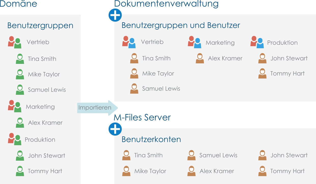
Task: Select the Vertrieb group icon in Domäne panel
Action: tap(14, 42)
